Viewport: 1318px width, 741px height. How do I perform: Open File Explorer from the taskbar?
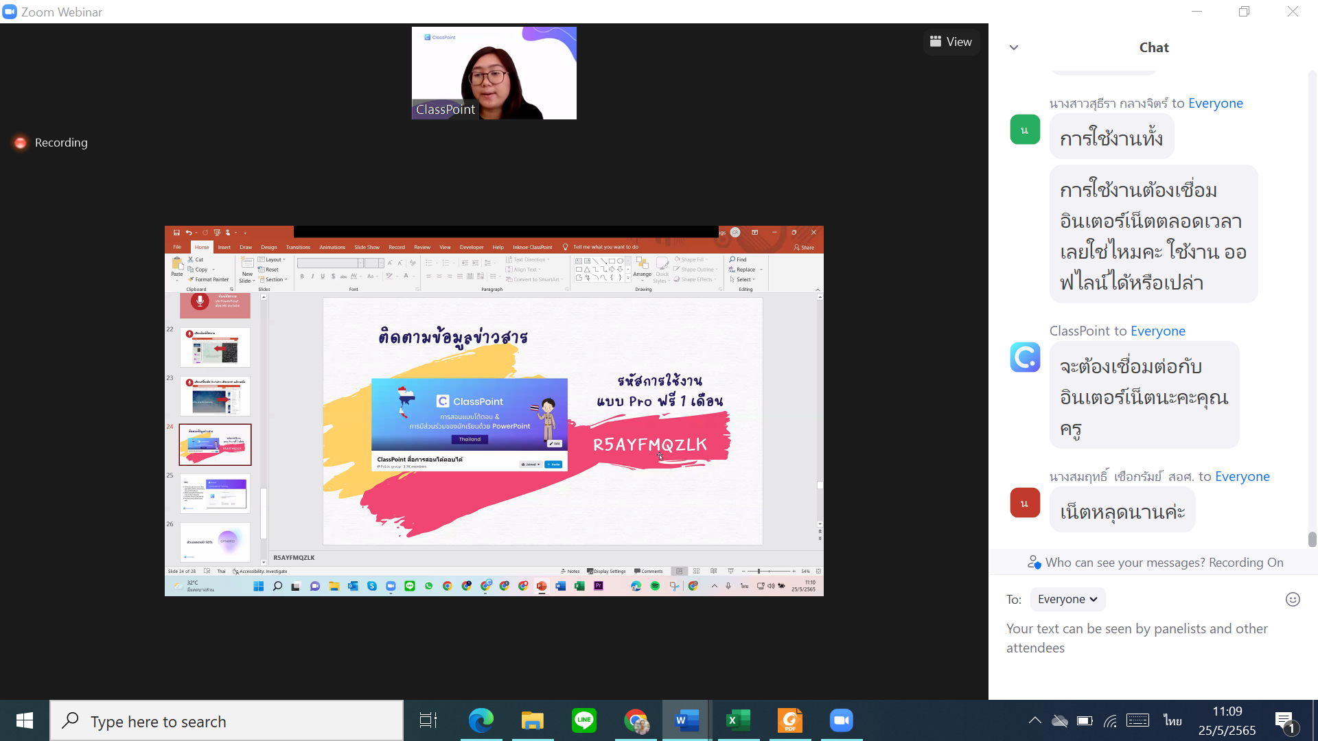532,720
